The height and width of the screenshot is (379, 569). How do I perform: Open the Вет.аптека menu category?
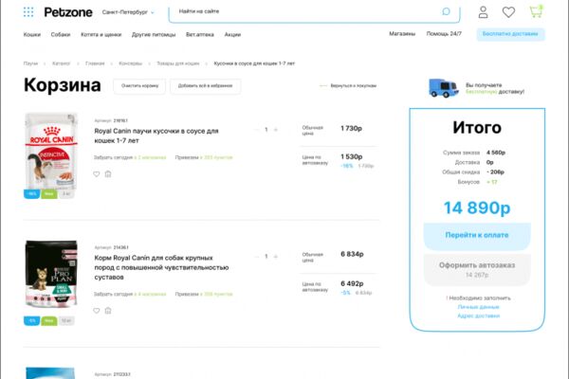[200, 34]
